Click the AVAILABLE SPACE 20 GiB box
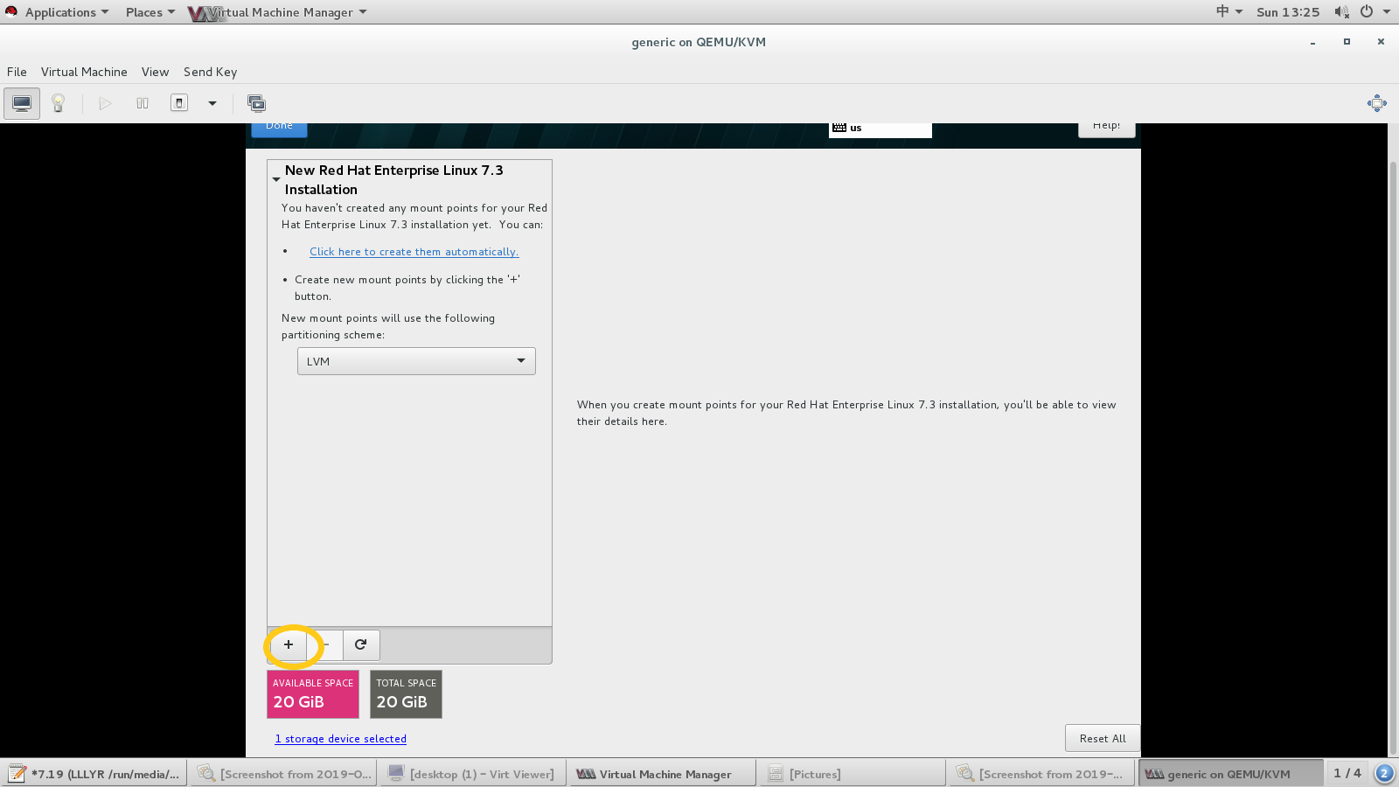The image size is (1399, 787). pos(313,694)
